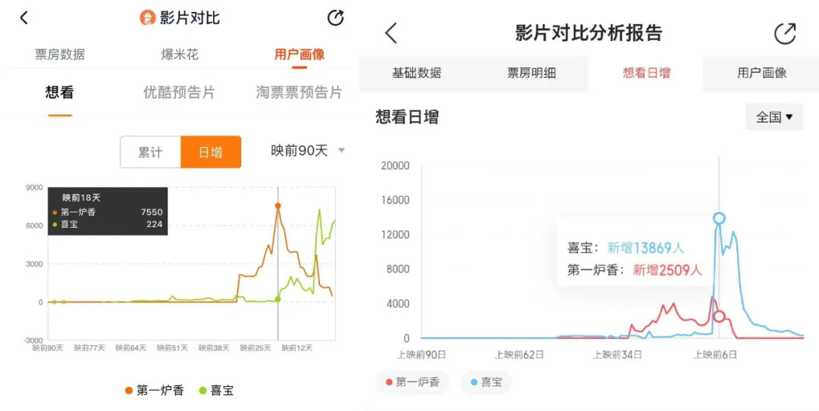Click the orange peak data point at 7550
Screen dimensions: 819x411
coord(278,206)
